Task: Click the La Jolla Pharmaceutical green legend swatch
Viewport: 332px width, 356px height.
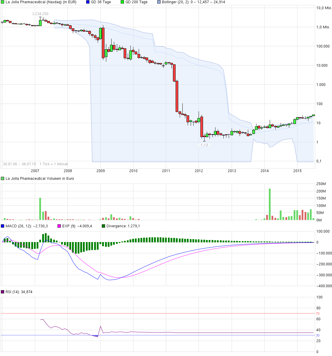Action: coord(3,2)
